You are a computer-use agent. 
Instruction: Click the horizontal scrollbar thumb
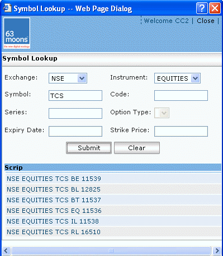click(111, 250)
